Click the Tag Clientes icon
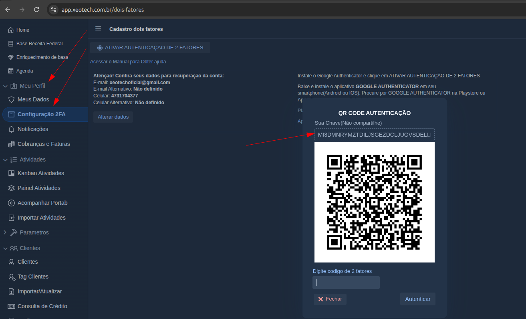 11,277
